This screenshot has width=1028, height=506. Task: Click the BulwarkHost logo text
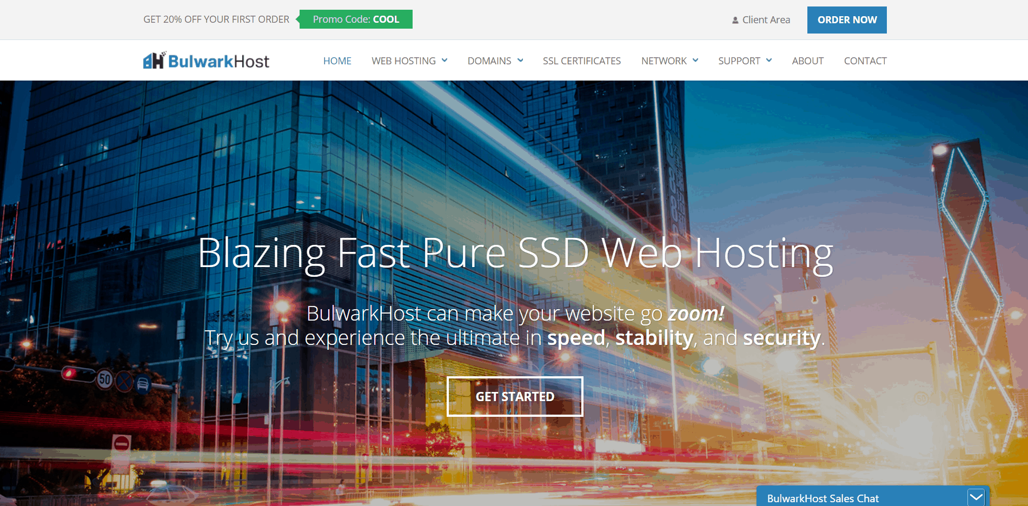click(x=218, y=61)
